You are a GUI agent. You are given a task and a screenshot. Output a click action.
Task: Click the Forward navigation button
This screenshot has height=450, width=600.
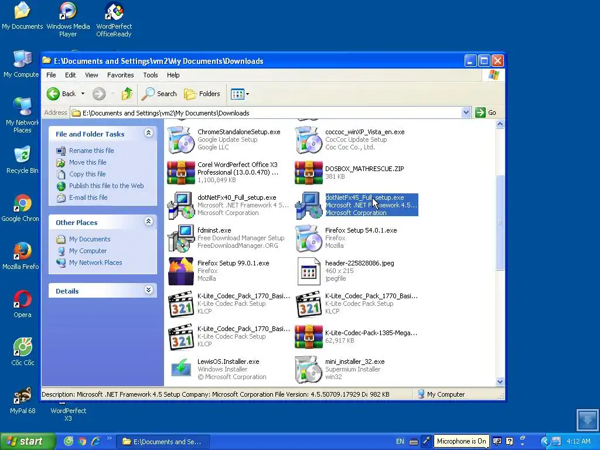(x=98, y=94)
